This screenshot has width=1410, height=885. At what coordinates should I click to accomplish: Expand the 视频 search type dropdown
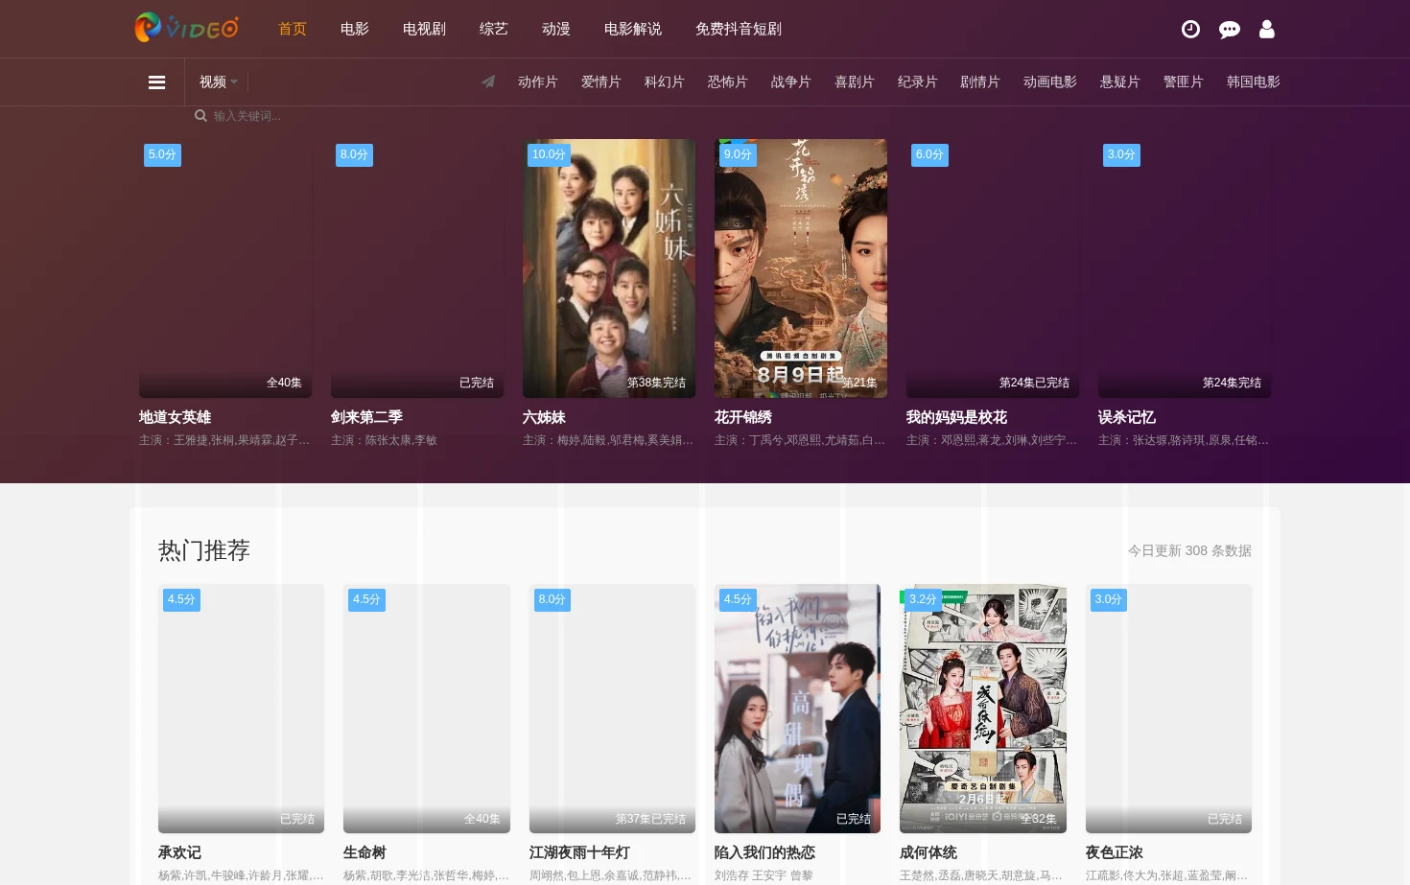tap(218, 82)
